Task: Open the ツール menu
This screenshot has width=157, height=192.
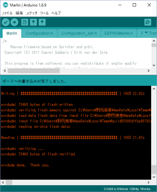Action: 45,13
